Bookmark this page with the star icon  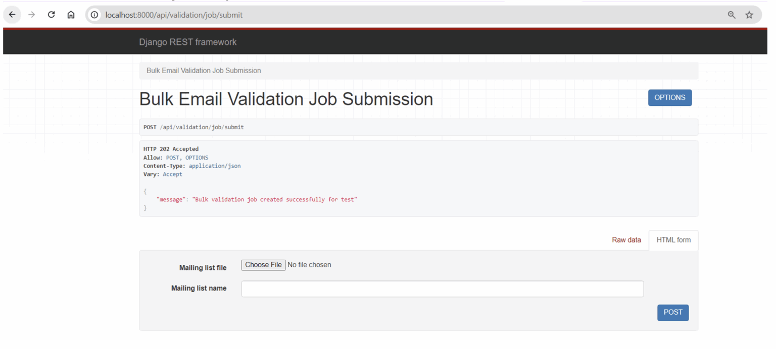point(749,15)
